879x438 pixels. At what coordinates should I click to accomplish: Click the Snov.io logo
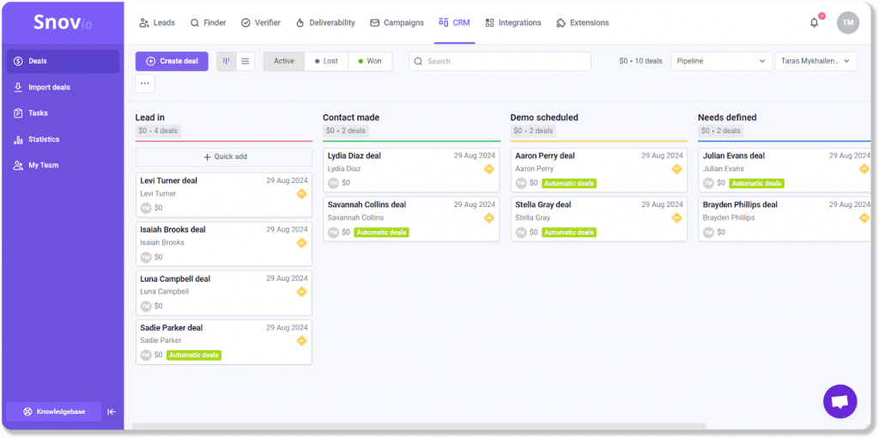(x=62, y=21)
